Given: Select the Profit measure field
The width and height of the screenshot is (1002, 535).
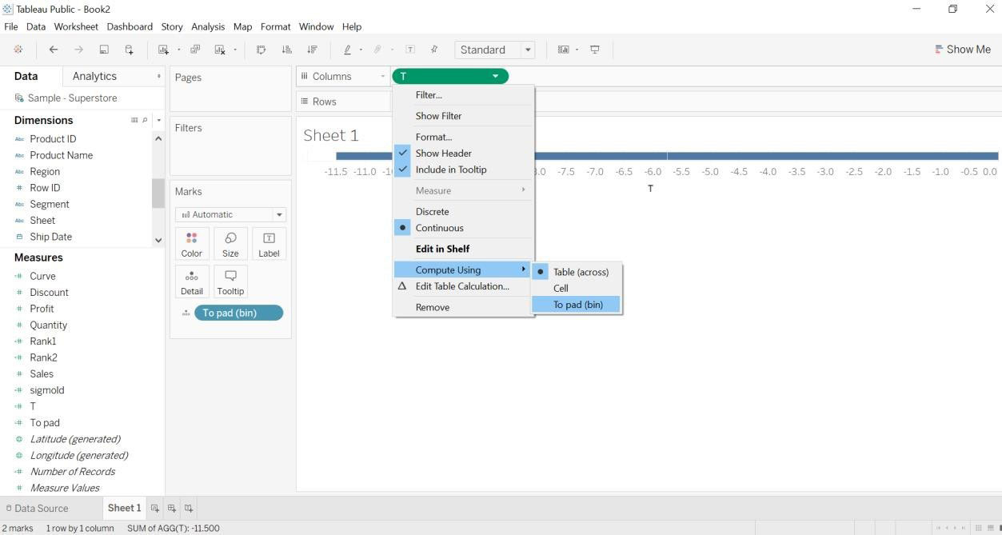Looking at the screenshot, I should [x=42, y=309].
